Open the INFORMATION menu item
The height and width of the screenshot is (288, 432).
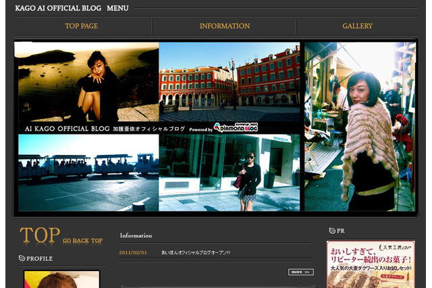click(x=224, y=26)
